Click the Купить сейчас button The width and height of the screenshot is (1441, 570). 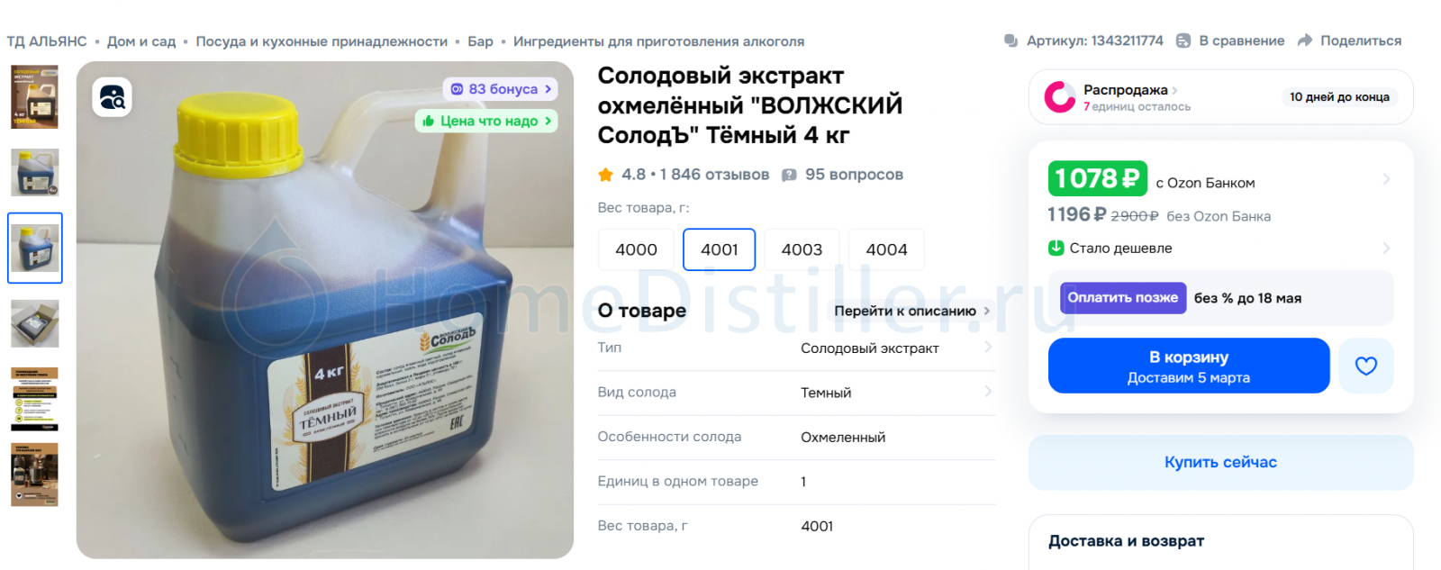click(1220, 462)
